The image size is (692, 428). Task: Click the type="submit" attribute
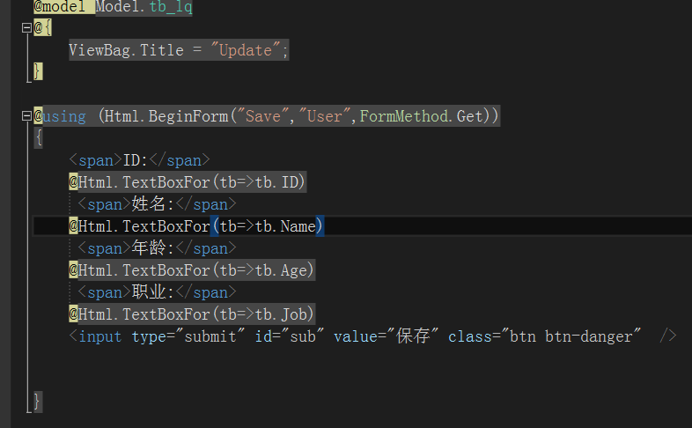point(188,336)
